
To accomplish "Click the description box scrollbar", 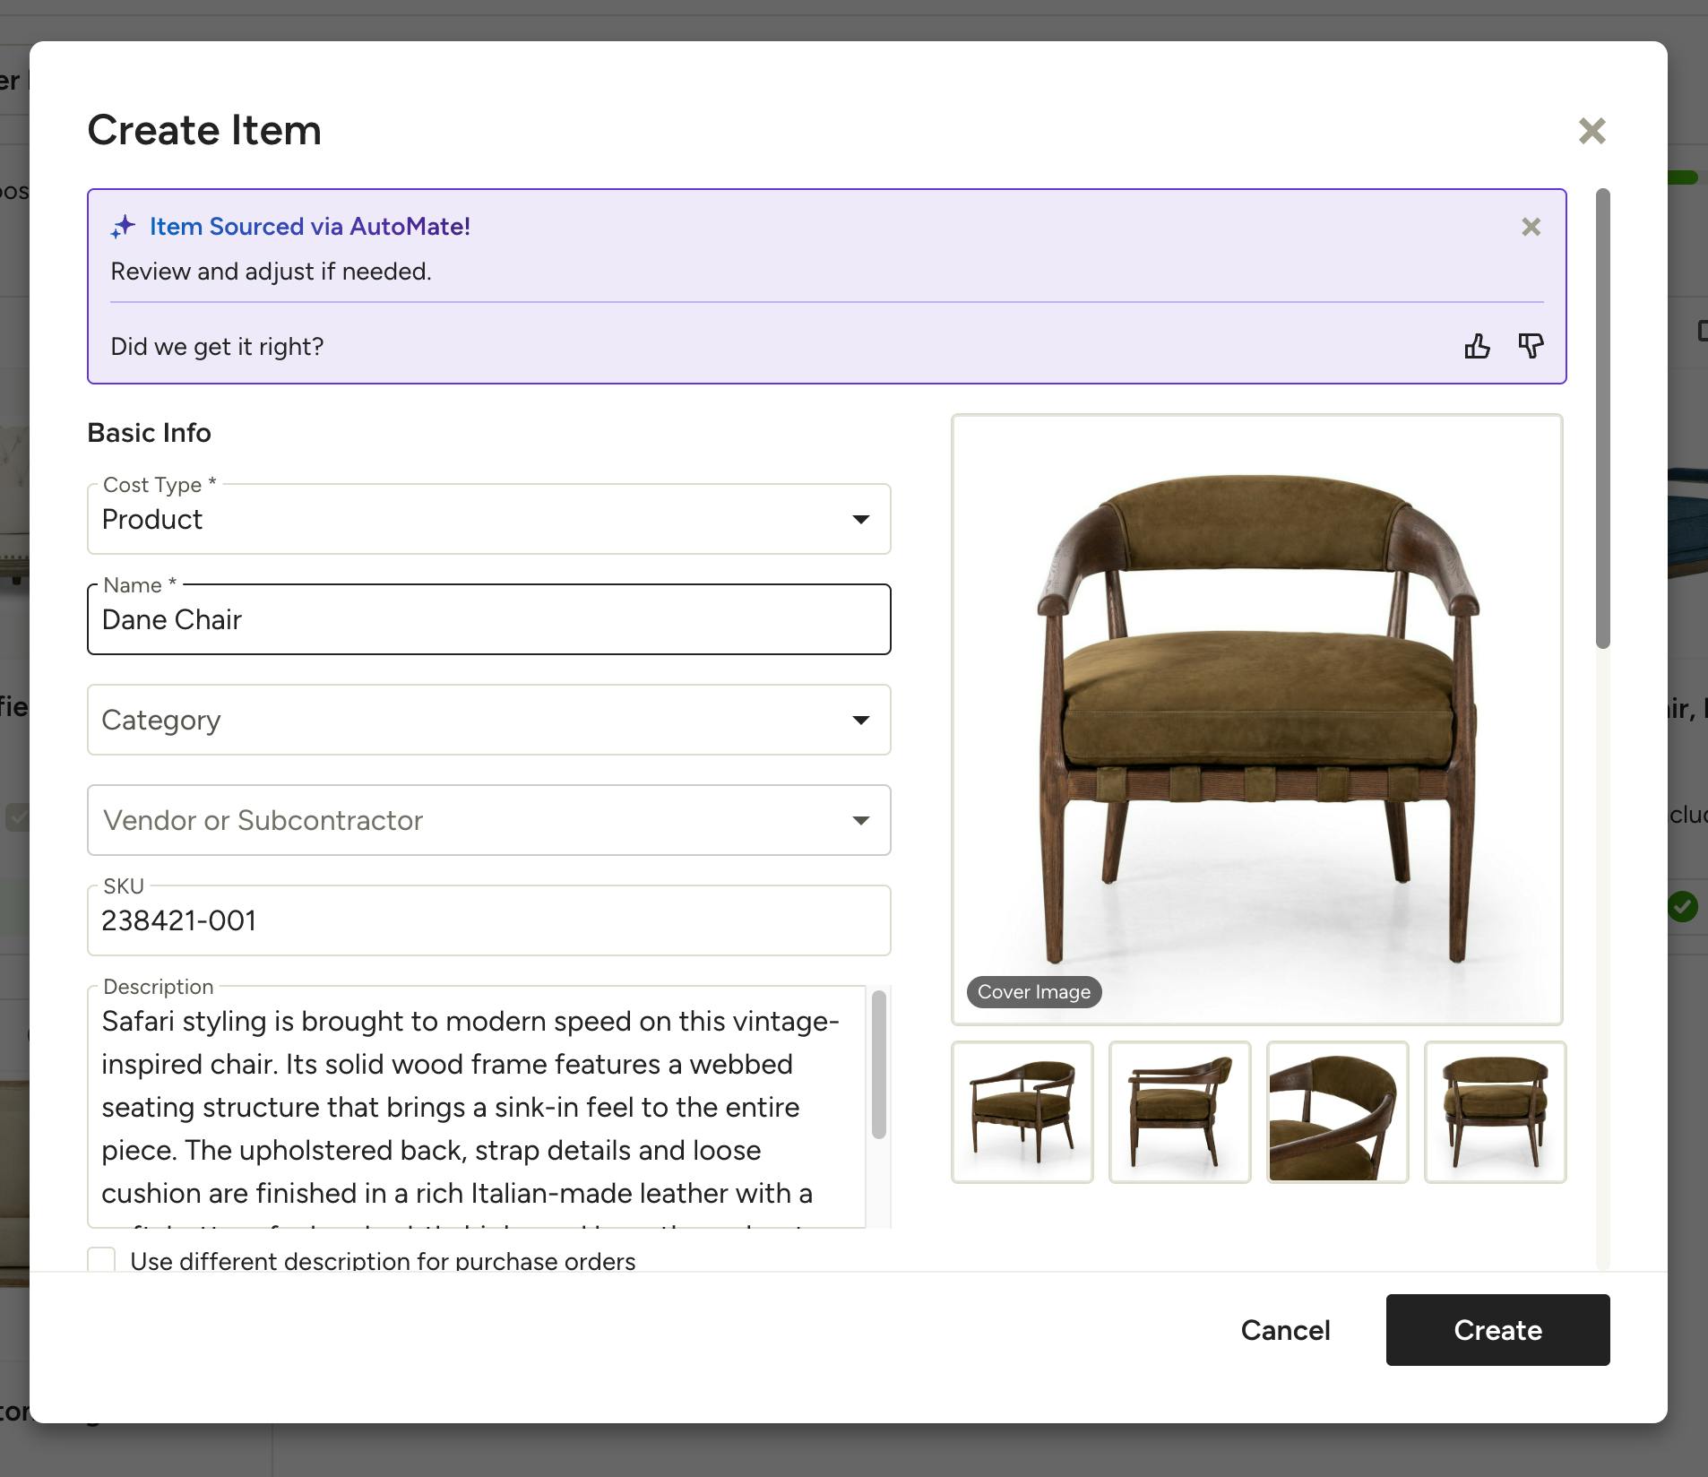I will click(x=878, y=1065).
